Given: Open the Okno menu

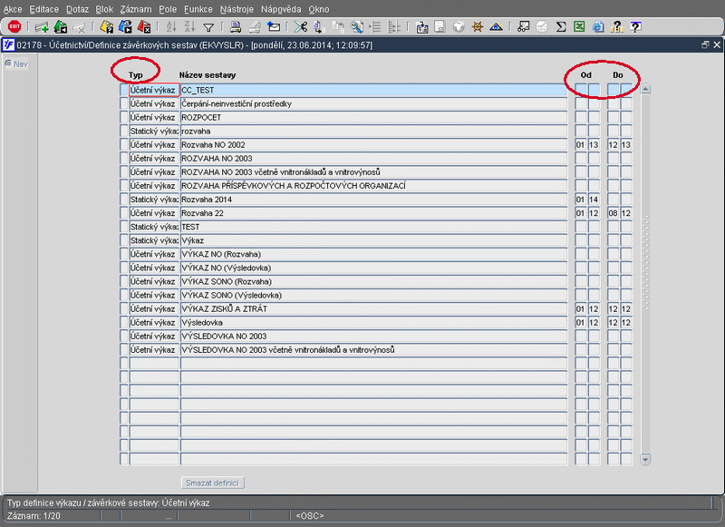Looking at the screenshot, I should (x=319, y=9).
